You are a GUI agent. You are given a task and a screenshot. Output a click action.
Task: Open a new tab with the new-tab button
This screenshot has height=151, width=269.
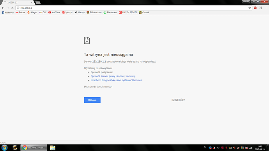point(38,3)
